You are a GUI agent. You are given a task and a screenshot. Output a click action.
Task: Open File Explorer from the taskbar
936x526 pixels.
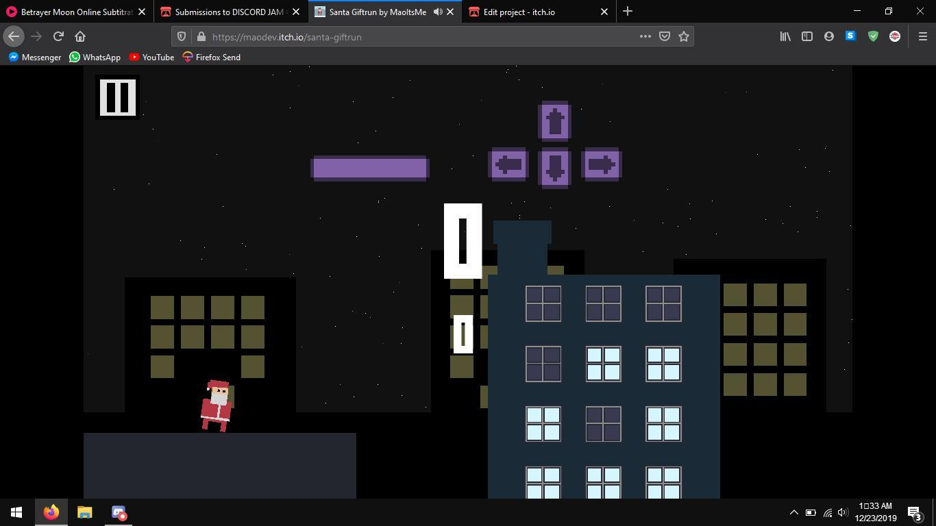coord(84,512)
